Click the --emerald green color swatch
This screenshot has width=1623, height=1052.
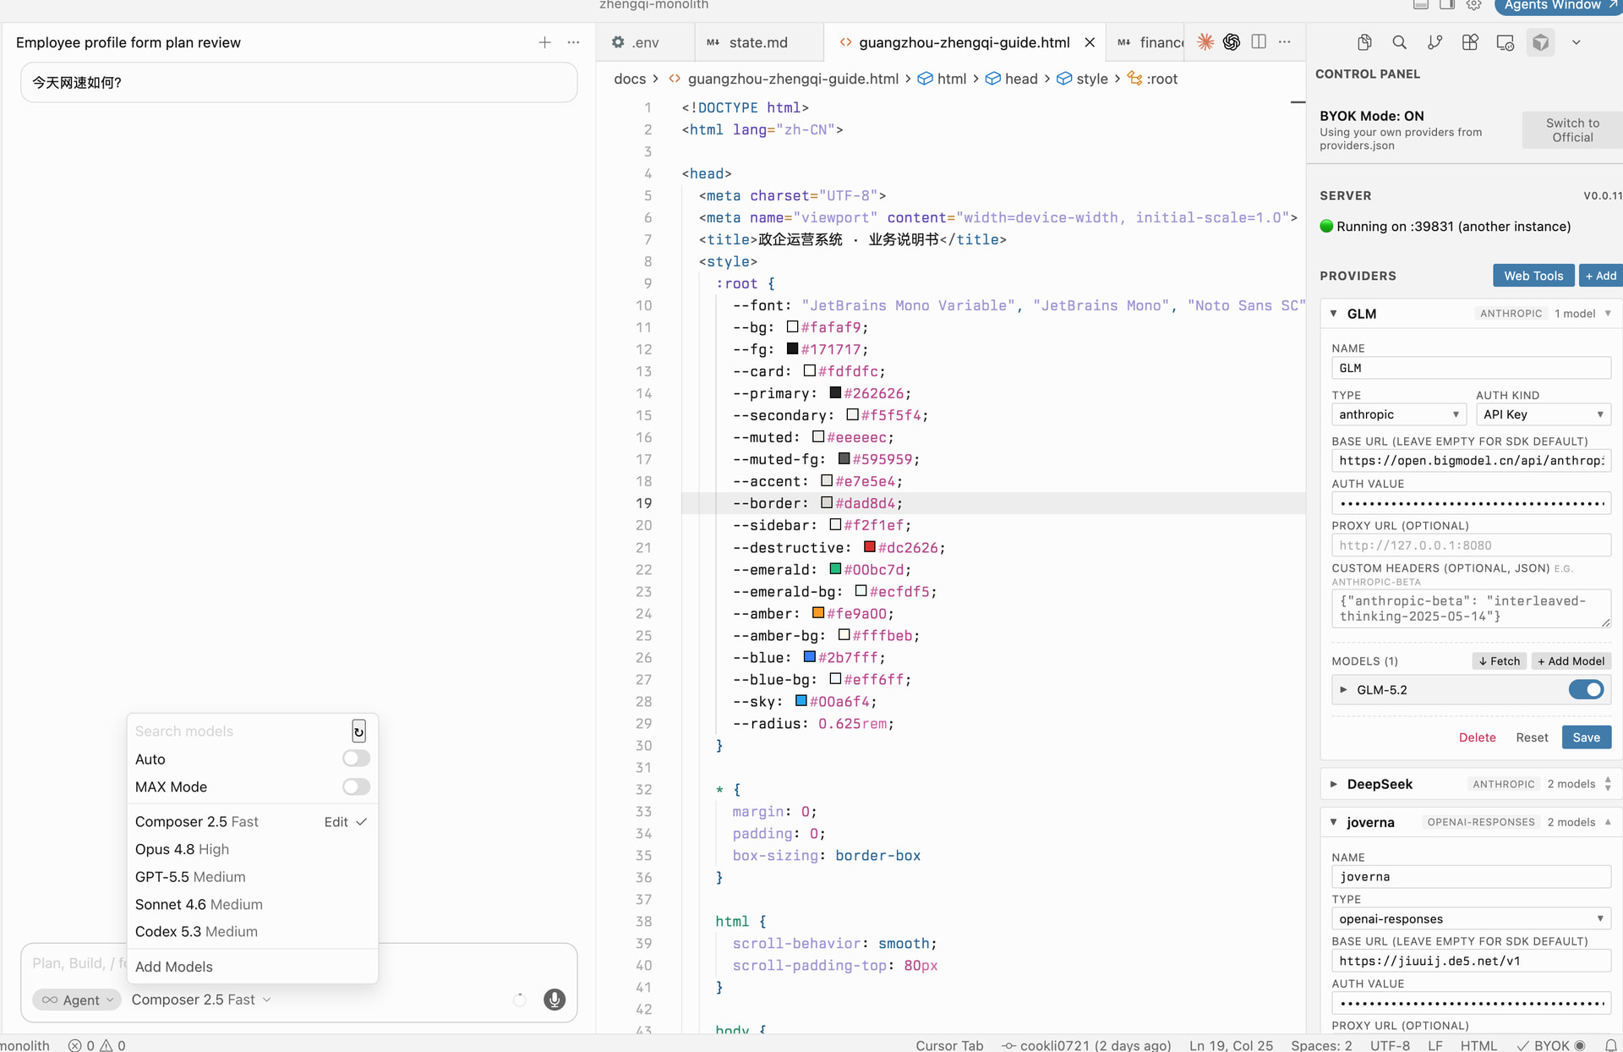click(835, 569)
